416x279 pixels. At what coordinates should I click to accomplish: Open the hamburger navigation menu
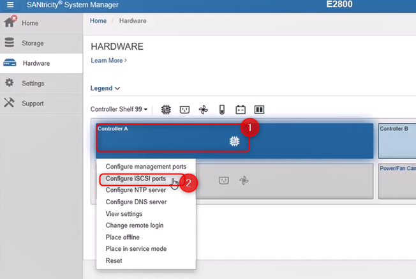pyautogui.click(x=10, y=4)
